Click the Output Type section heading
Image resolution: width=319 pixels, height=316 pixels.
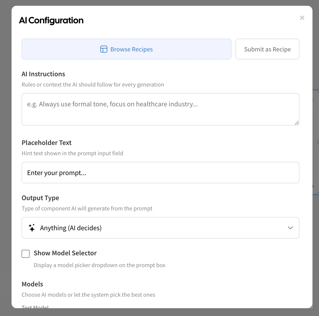pyautogui.click(x=40, y=198)
